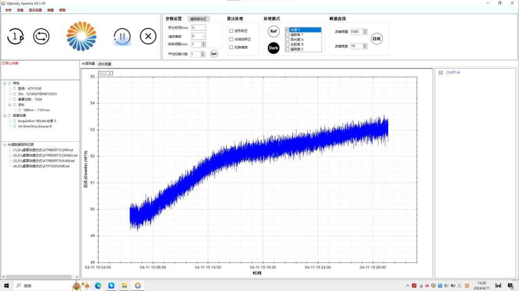
Task: Click the red PDF icon in system tray
Action: [414, 286]
